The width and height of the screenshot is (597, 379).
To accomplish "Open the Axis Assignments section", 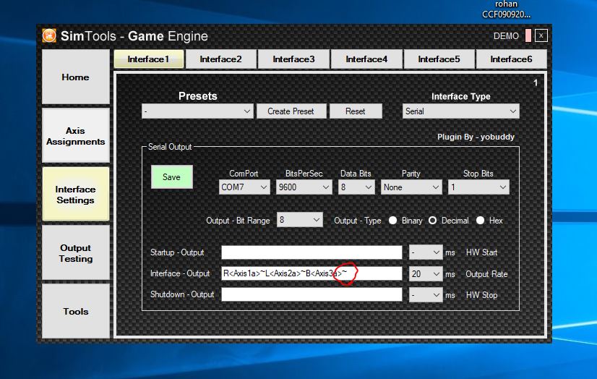I will pyautogui.click(x=75, y=136).
